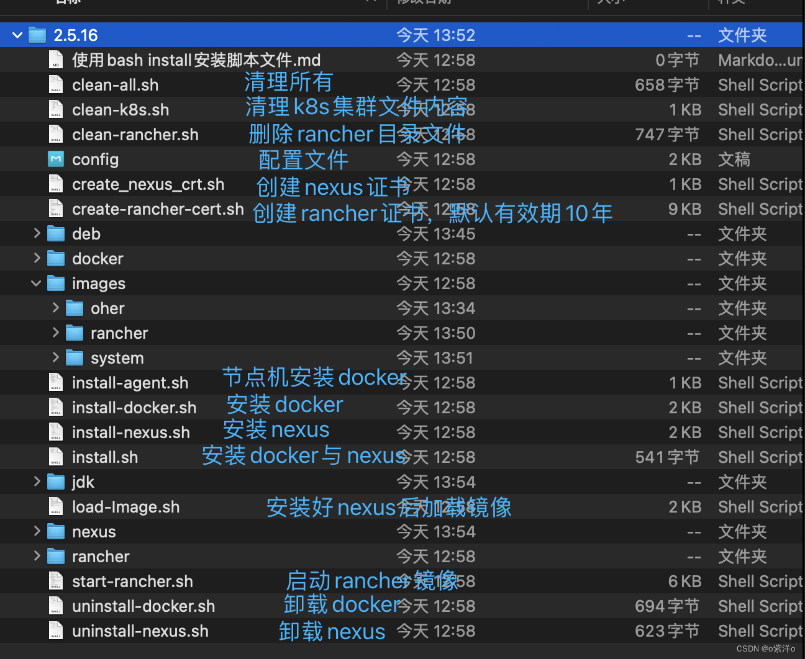Click the images folder icon
Viewport: 805px width, 659px height.
(x=56, y=284)
